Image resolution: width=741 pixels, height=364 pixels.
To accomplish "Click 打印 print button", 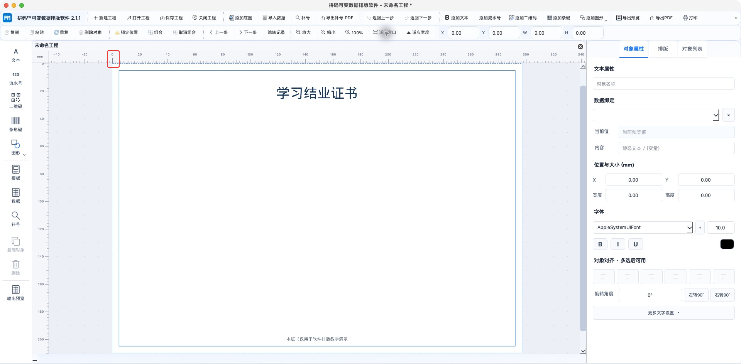I will pos(690,18).
